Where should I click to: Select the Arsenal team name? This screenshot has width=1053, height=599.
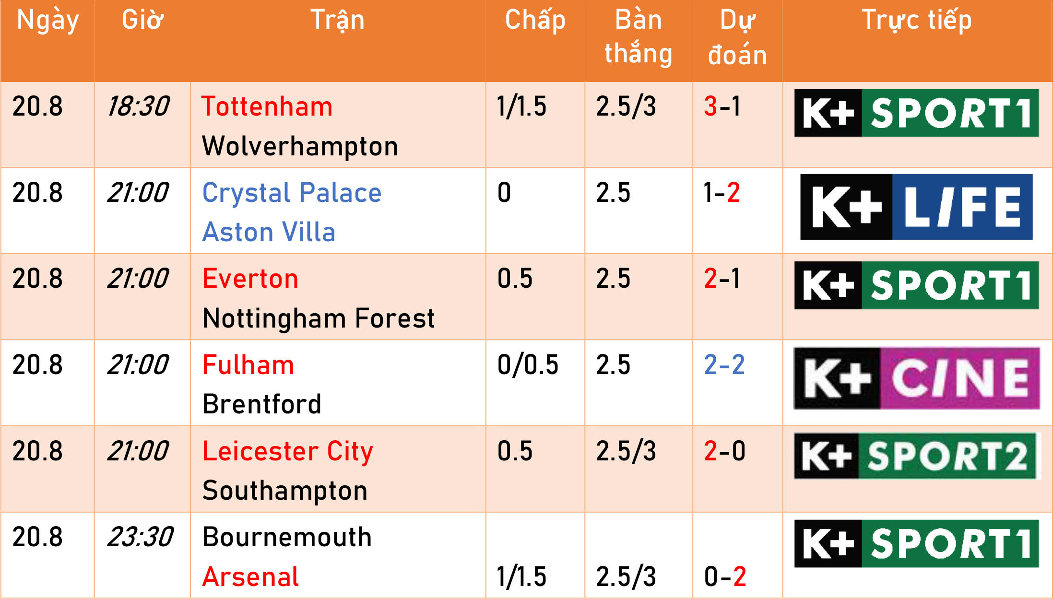[x=250, y=576]
